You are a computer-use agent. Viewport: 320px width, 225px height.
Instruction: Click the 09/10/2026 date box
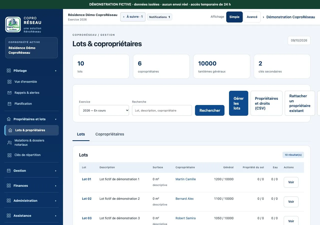(299, 40)
